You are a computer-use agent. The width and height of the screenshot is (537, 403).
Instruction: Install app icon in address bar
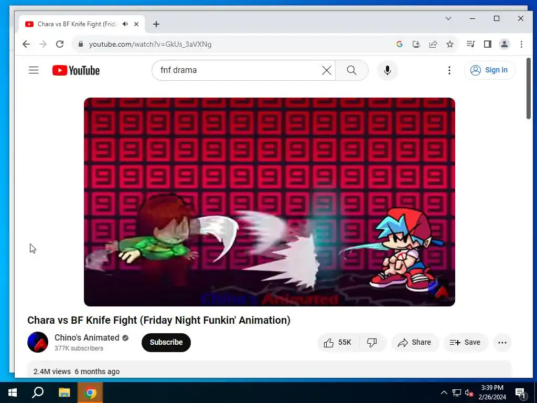click(416, 44)
